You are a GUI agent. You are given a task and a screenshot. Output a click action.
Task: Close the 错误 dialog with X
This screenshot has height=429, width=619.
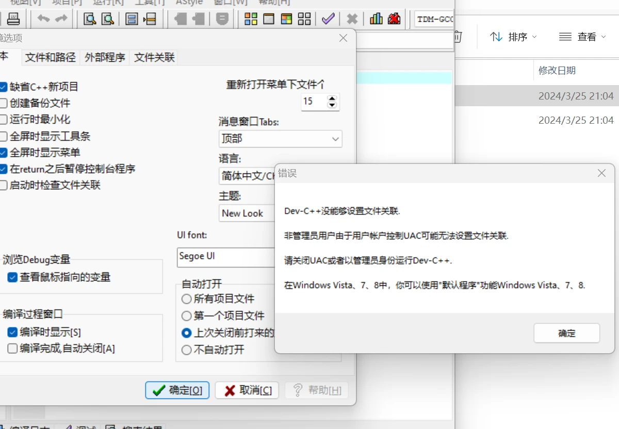click(x=601, y=173)
